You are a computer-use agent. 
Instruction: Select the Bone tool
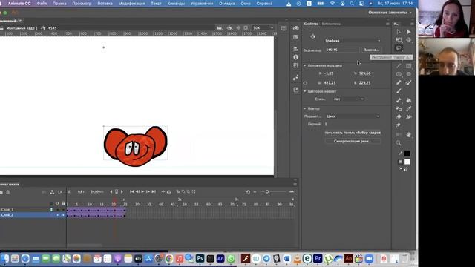(x=399, y=100)
